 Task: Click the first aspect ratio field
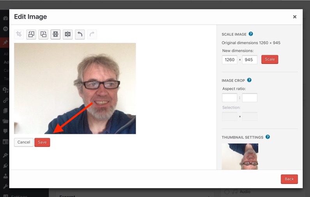tap(230, 98)
